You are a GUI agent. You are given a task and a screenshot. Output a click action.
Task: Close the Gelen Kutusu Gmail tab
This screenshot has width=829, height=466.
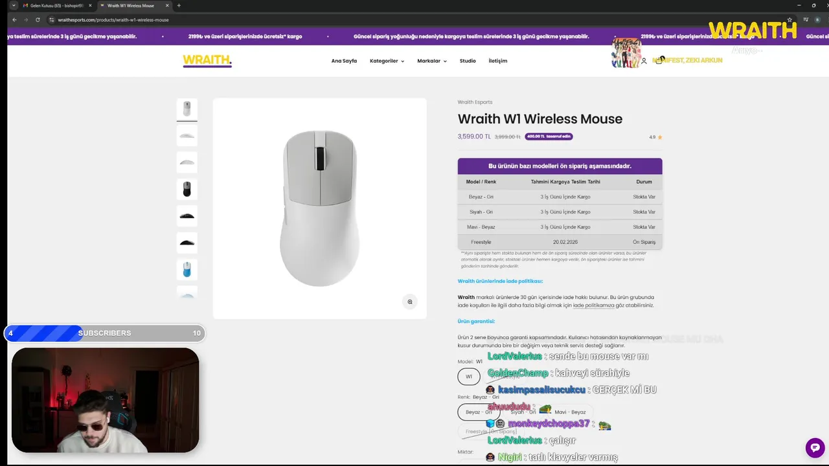[x=90, y=5]
